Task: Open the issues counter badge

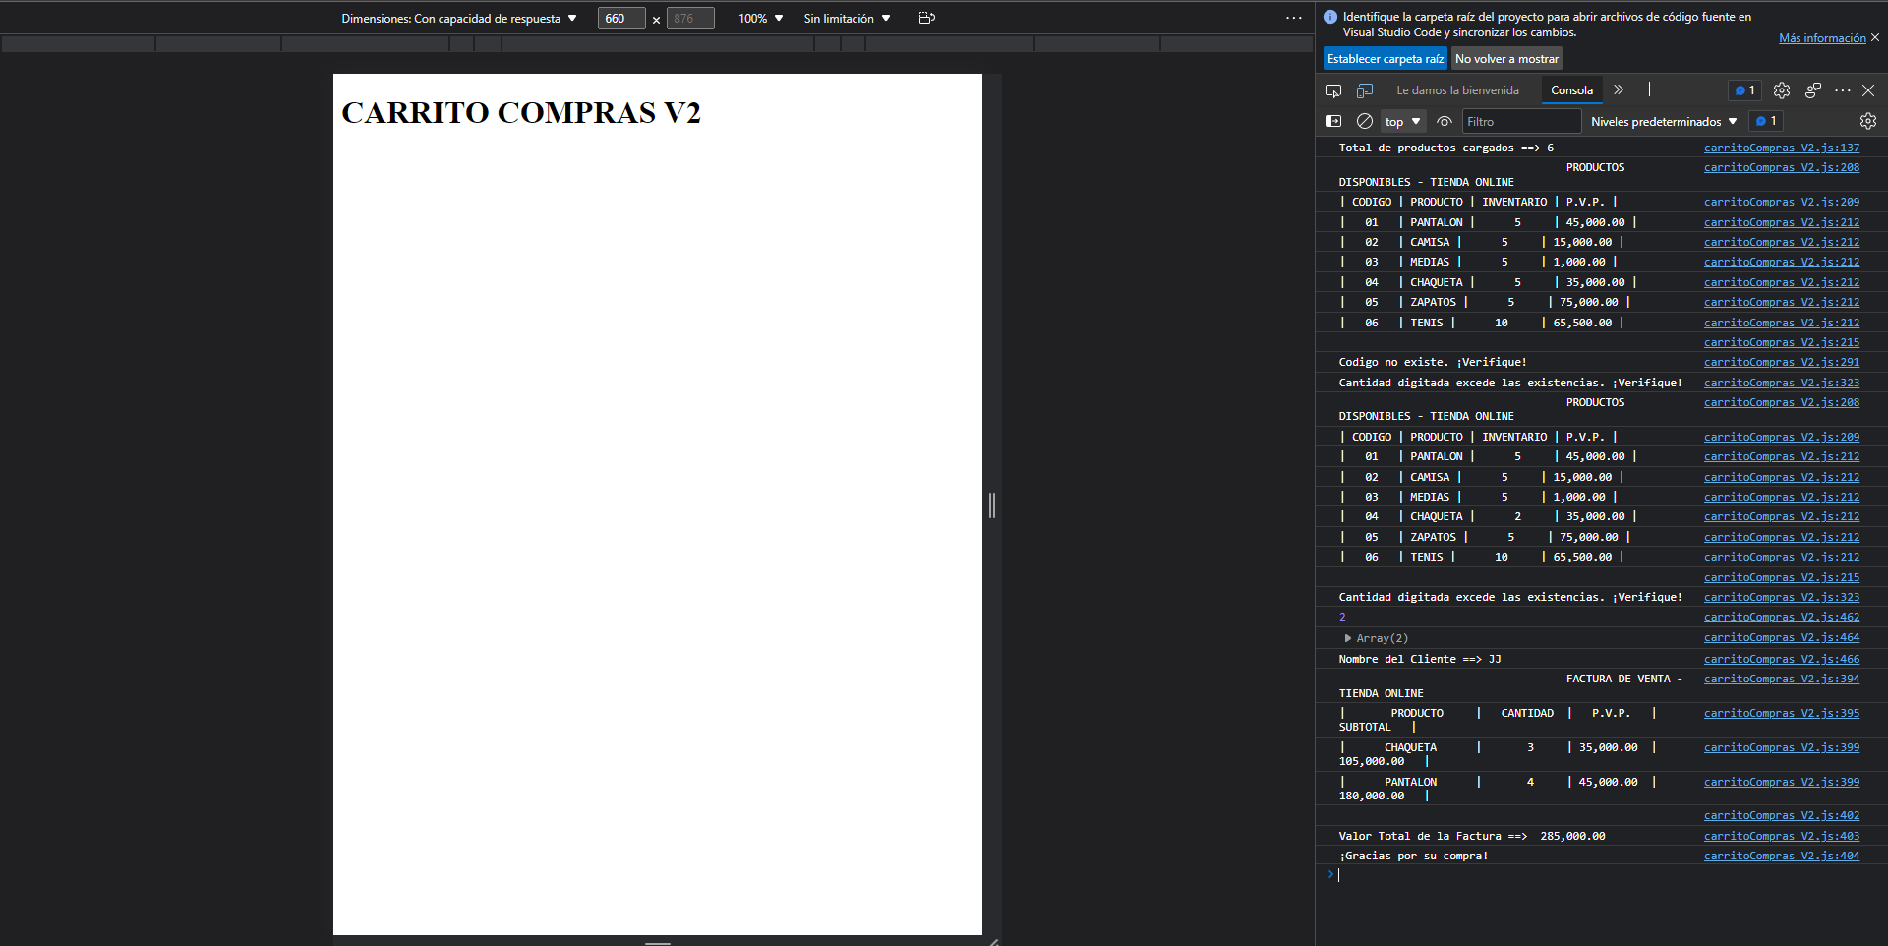Action: pyautogui.click(x=1745, y=89)
